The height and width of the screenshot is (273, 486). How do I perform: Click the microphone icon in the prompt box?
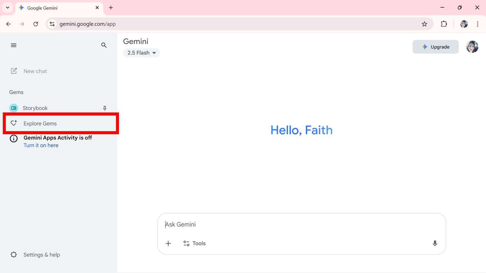pyautogui.click(x=435, y=243)
